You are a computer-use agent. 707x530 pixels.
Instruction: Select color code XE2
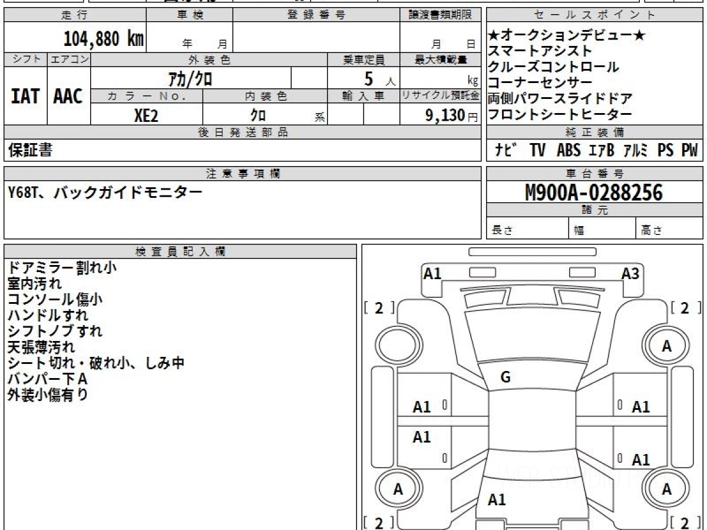click(x=146, y=115)
